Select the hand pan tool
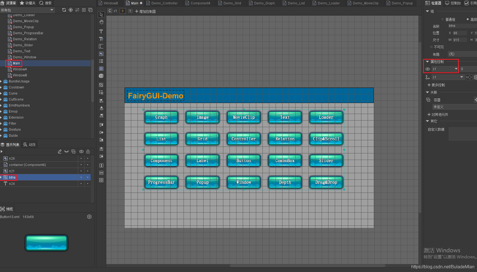Screen dimensions: 477x272 point(101,22)
